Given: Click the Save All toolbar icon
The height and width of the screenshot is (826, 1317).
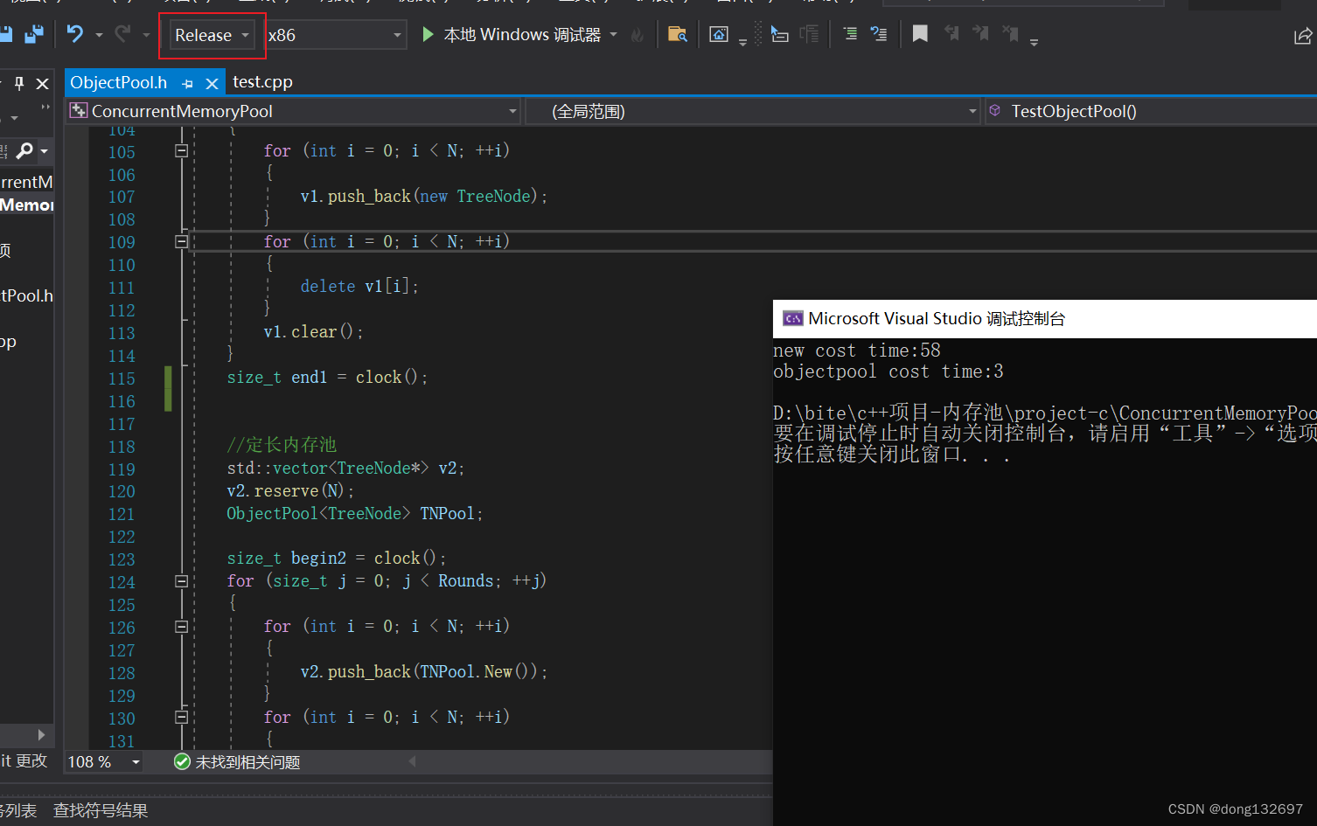Looking at the screenshot, I should [x=34, y=34].
